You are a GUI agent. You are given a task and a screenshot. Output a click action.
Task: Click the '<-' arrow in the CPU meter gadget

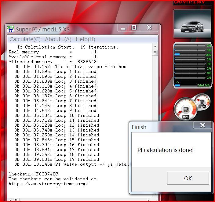(x=177, y=82)
